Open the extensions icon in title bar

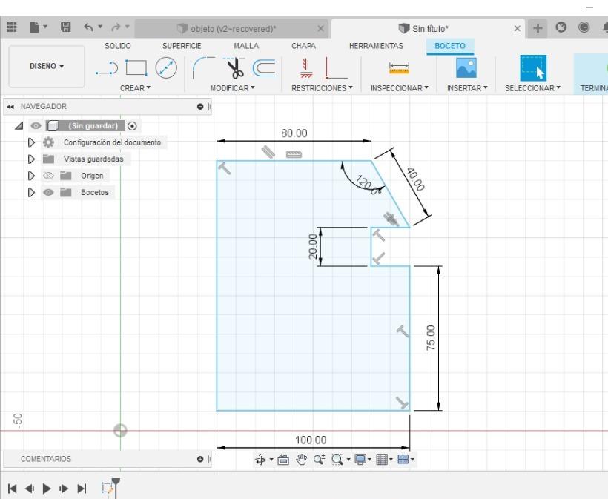pyautogui.click(x=561, y=27)
